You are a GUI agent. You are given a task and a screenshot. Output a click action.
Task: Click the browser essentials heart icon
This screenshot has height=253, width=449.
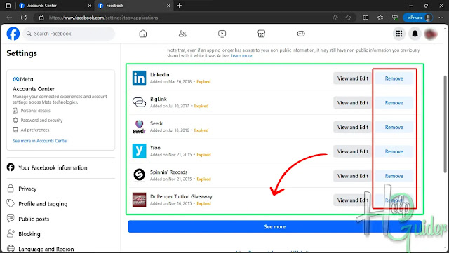tap(395, 18)
